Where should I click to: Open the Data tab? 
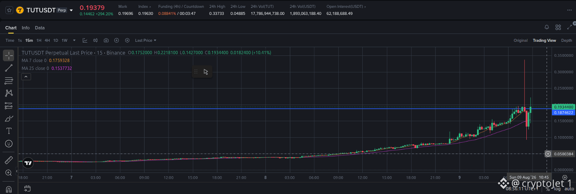pyautogui.click(x=40, y=28)
